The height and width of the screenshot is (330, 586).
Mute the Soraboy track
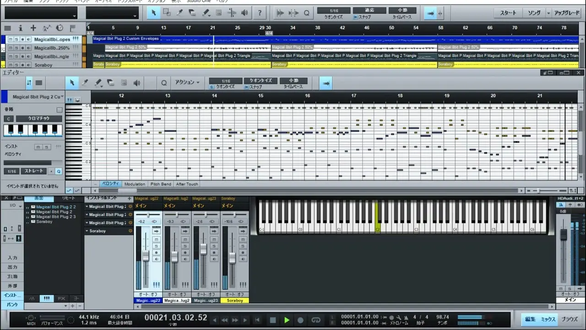point(10,65)
